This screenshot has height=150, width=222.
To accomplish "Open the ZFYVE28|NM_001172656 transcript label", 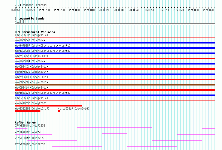I will click(x=30, y=125).
